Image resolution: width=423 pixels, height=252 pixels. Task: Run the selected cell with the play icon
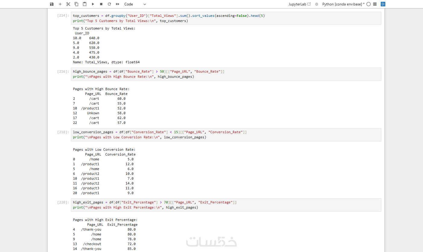(x=93, y=4)
